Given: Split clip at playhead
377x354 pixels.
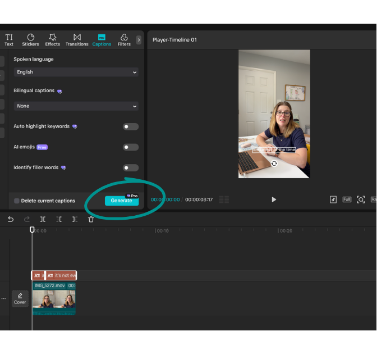Looking at the screenshot, I should [x=43, y=219].
